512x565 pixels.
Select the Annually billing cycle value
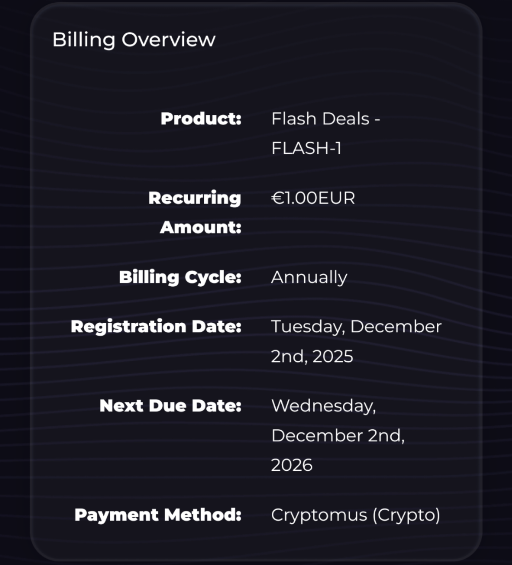[309, 277]
